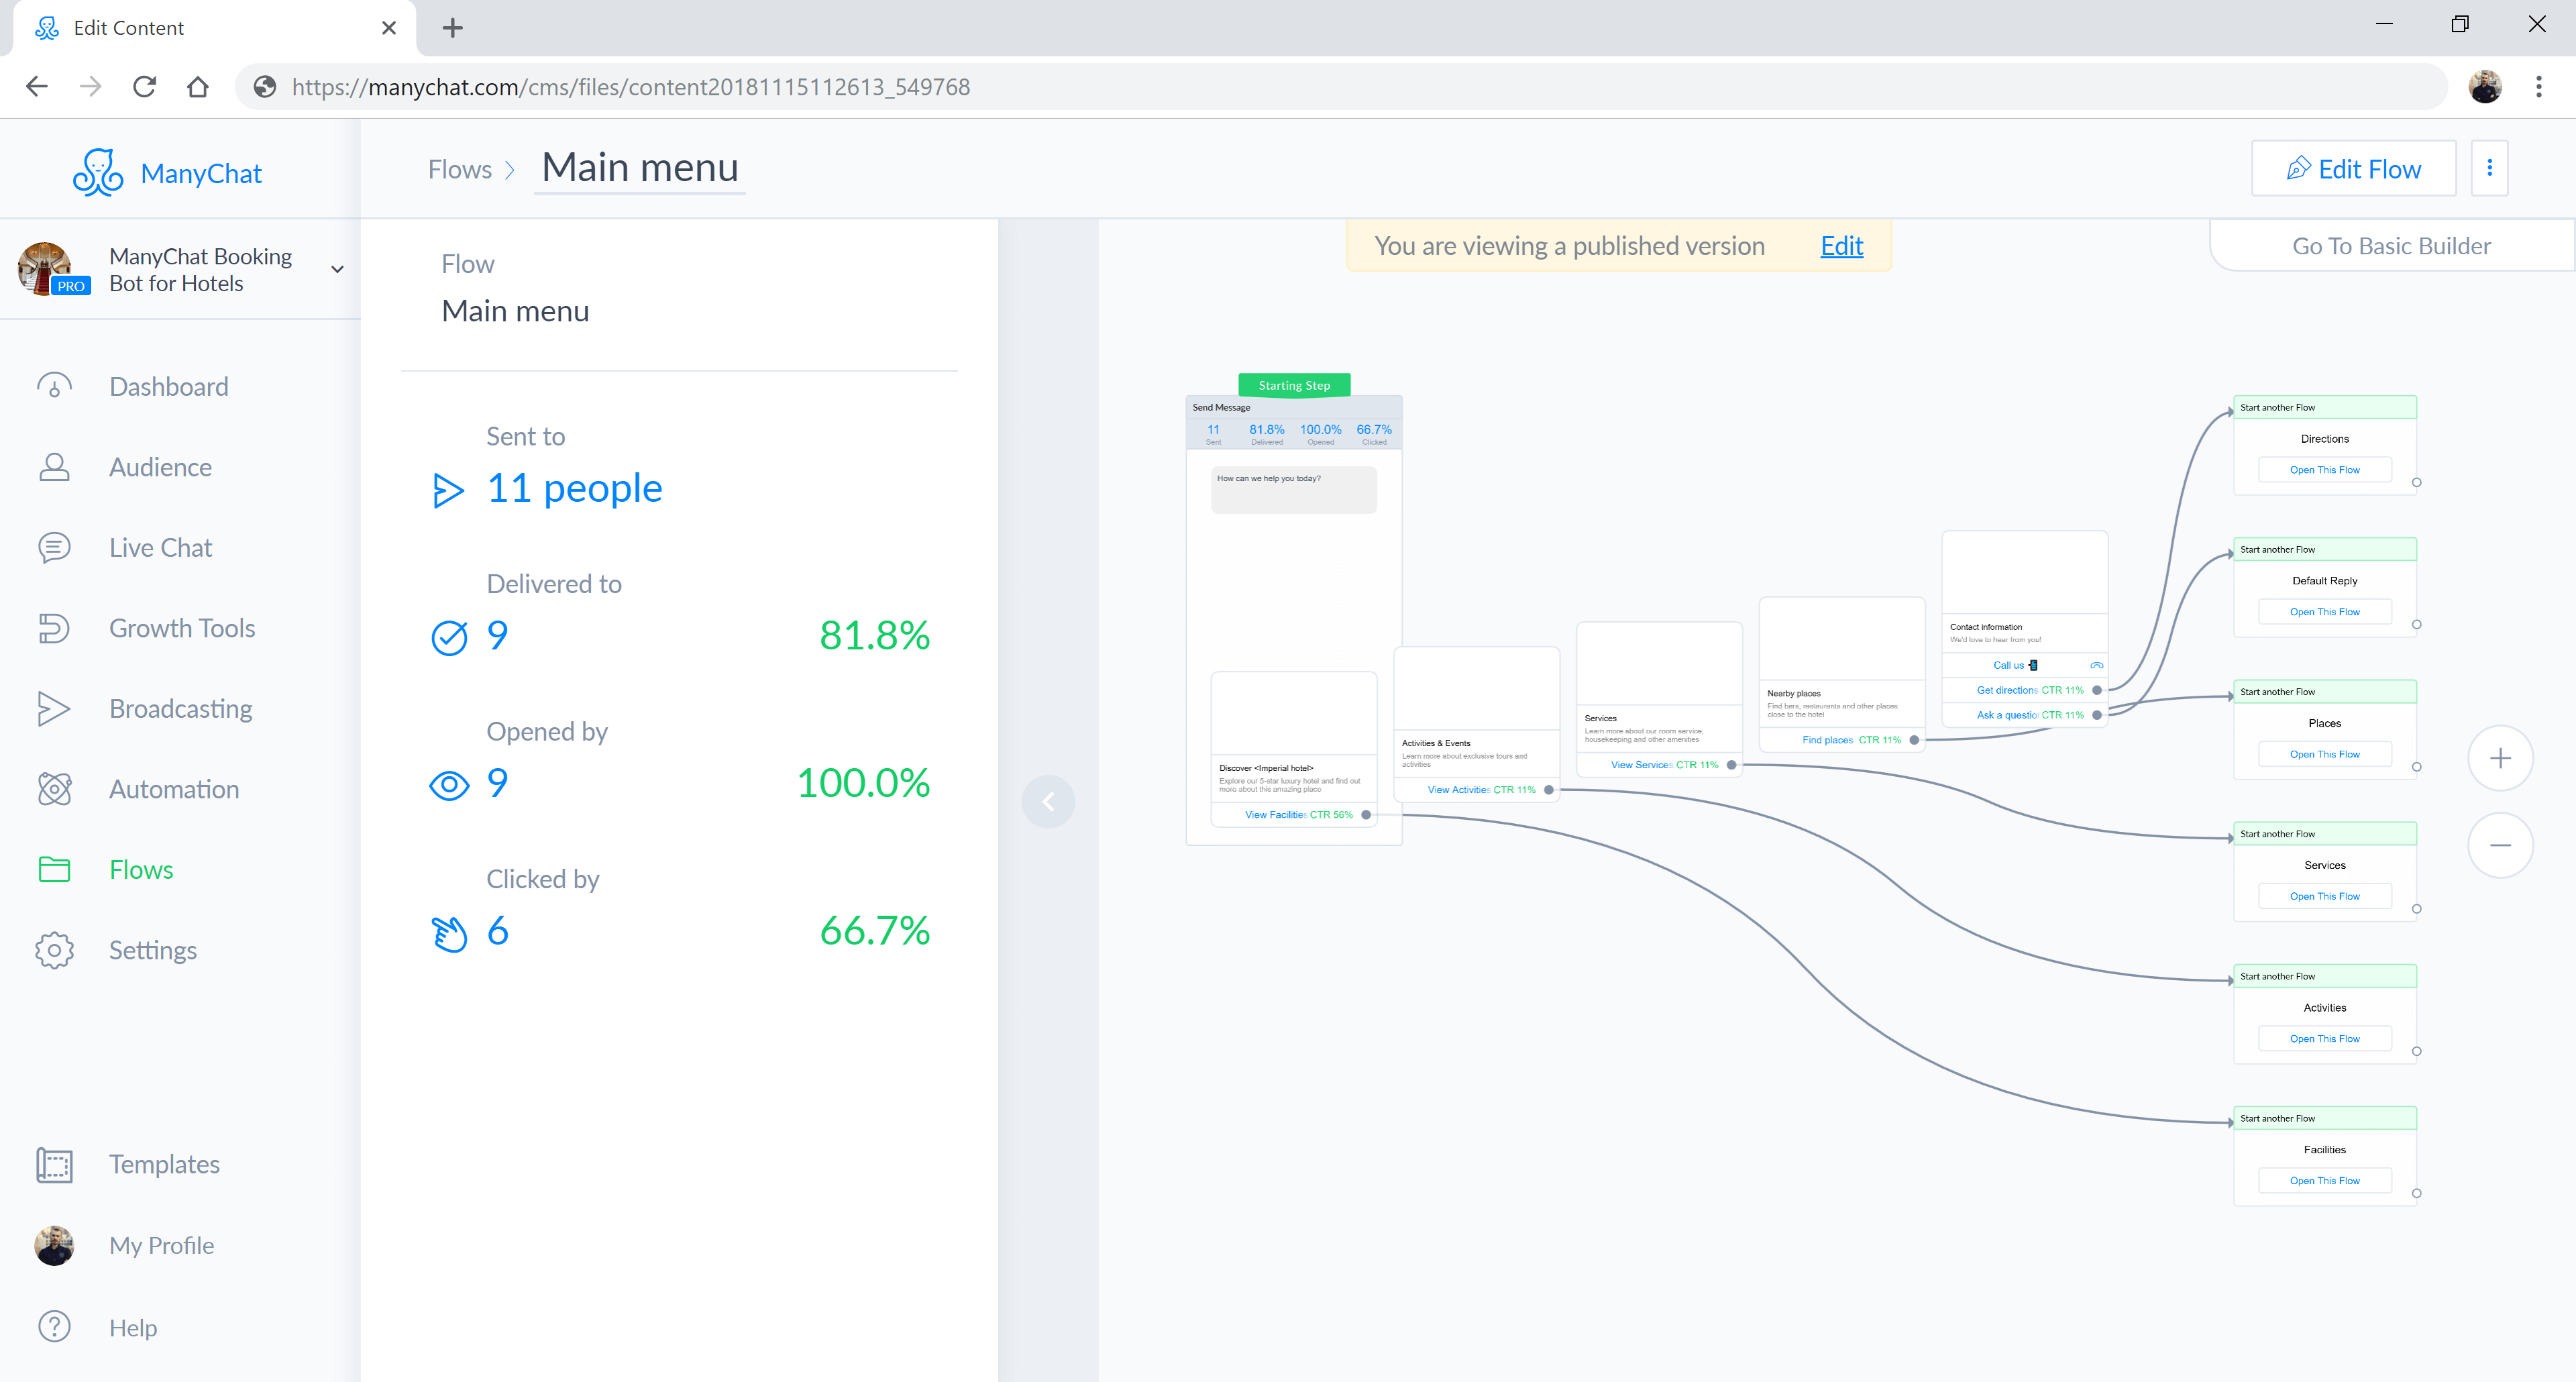
Task: Click the Broadcasting paper-plane icon
Action: tap(54, 708)
